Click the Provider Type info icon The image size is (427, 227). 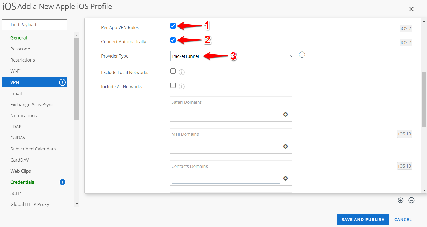302,55
